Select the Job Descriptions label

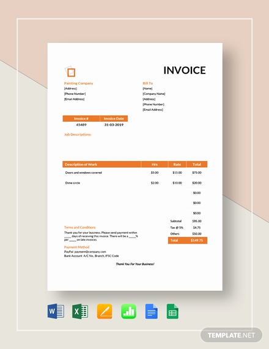[78, 135]
